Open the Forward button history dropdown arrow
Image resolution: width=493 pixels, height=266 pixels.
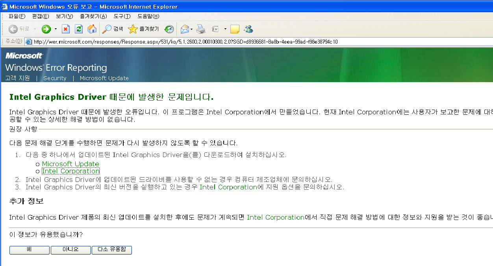[x=56, y=29]
